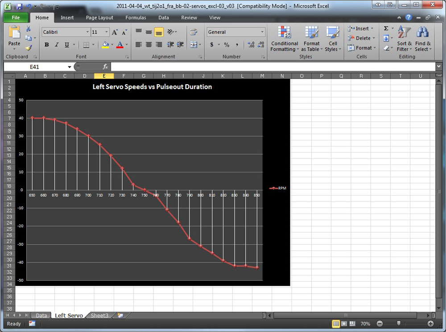Screen dimensions: 446x332
Task: Click the Copy icon in Clipboard group
Action: [x=29, y=38]
